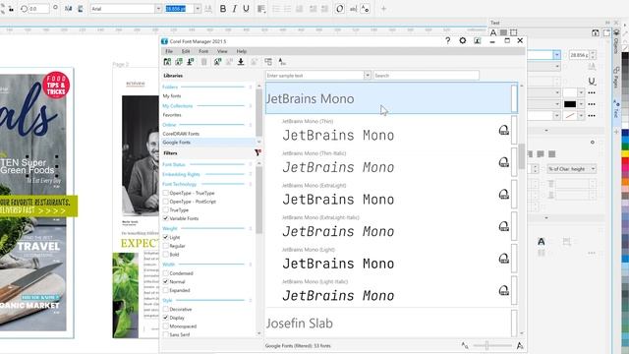629x354 pixels.
Task: Click the Text properties A icon in property bar
Action: click(365, 9)
